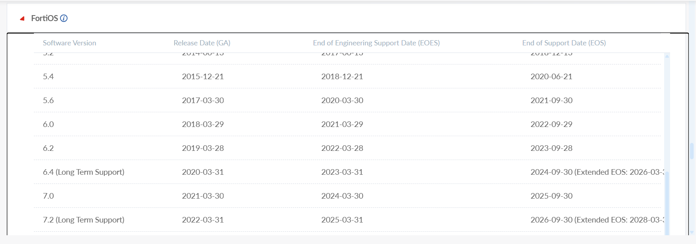Click End of Support Date (EOS) header
The height and width of the screenshot is (244, 696).
pos(564,43)
